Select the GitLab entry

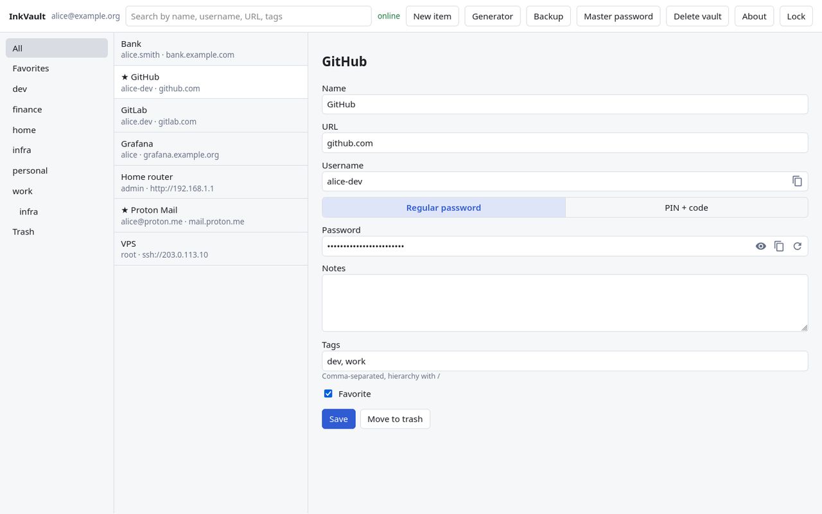[x=211, y=116]
